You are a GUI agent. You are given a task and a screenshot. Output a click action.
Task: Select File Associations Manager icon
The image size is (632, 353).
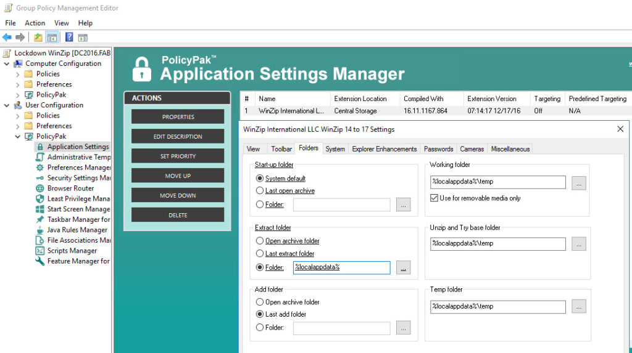[x=40, y=240]
